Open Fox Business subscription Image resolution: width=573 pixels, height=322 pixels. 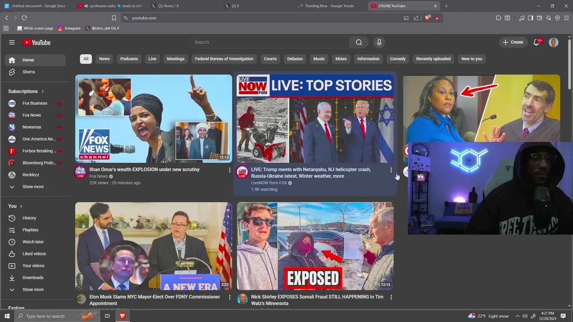pyautogui.click(x=34, y=103)
